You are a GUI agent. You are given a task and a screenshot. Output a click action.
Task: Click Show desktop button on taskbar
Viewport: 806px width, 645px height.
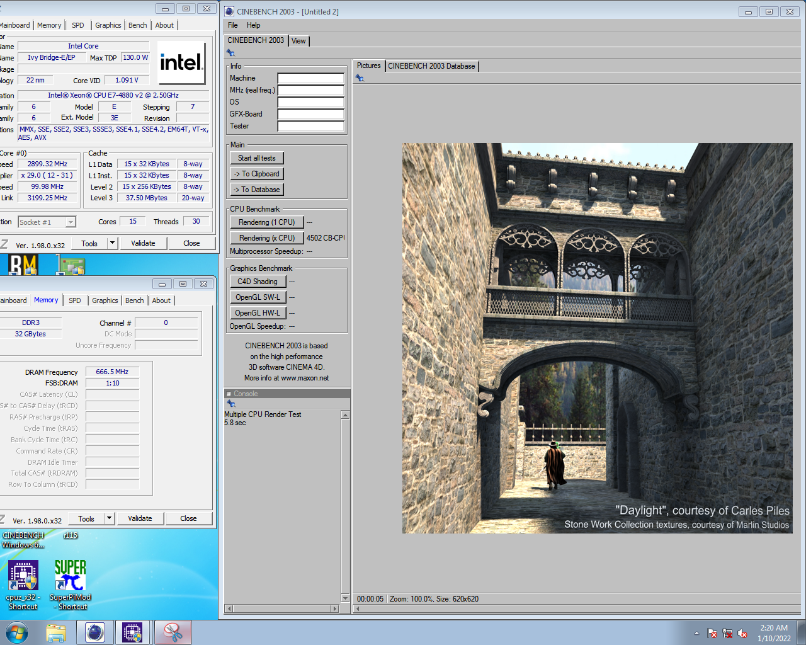(x=802, y=632)
